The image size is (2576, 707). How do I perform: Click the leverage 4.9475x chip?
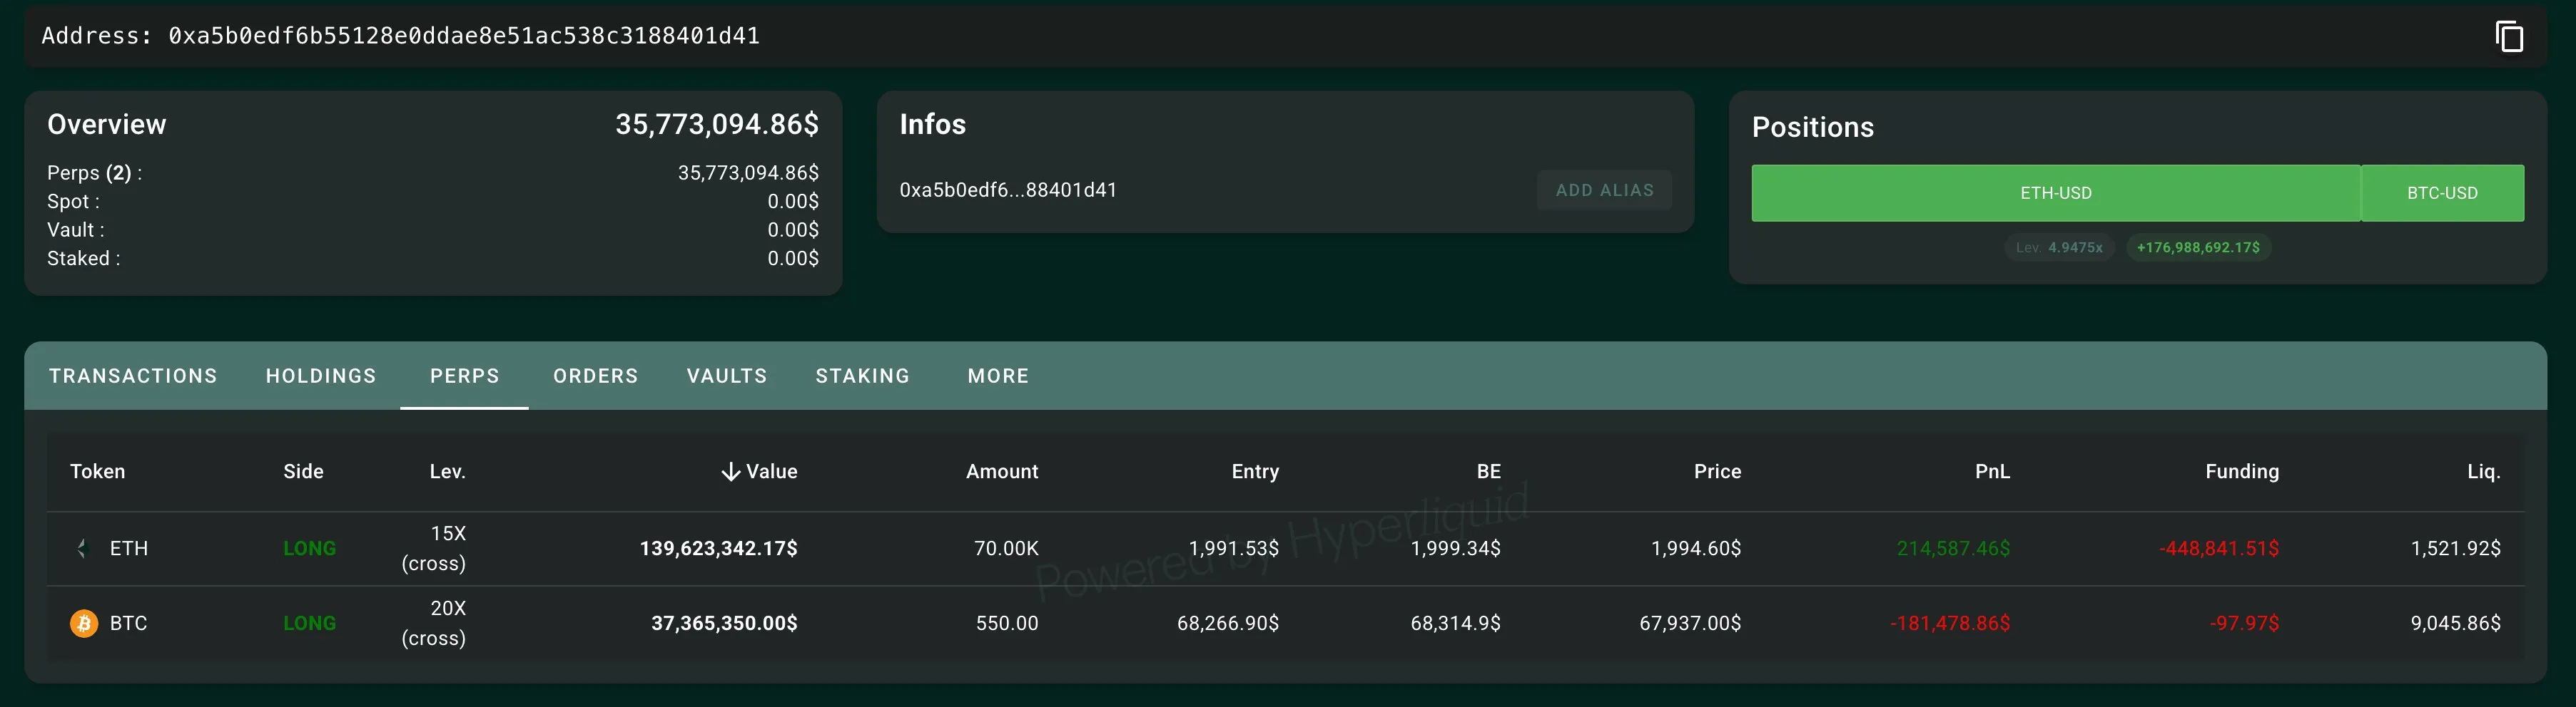point(2059,247)
